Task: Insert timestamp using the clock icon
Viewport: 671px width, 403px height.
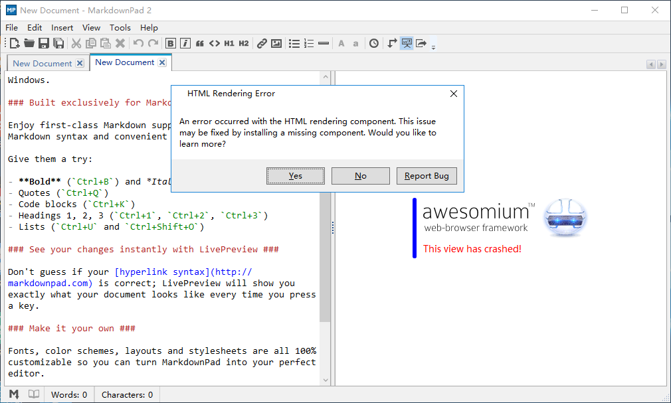Action: (374, 43)
